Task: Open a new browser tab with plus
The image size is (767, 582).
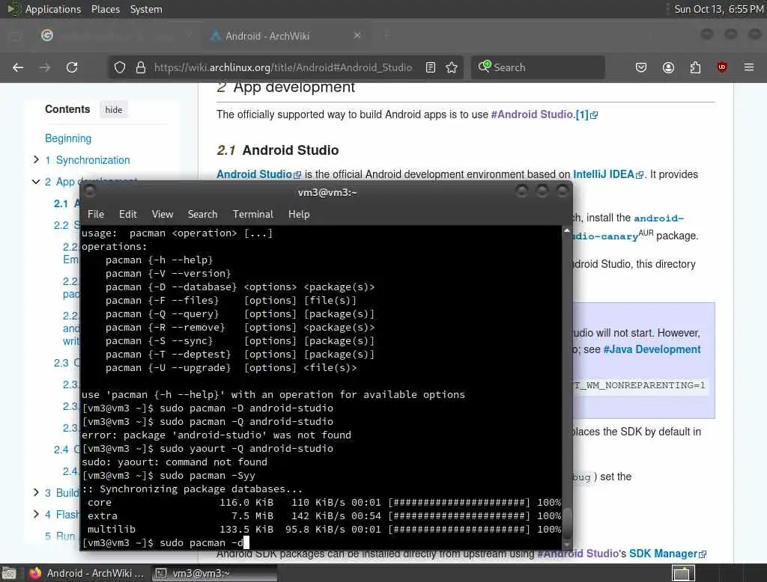Action: 386,35
